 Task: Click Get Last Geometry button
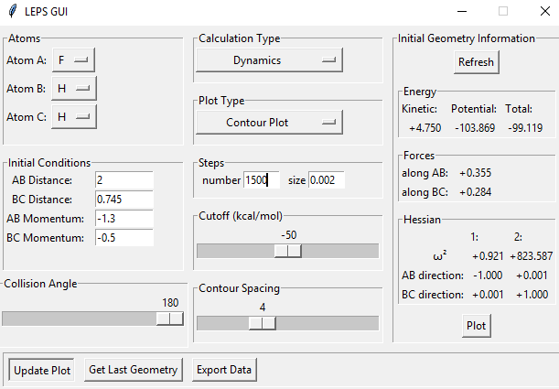(x=132, y=370)
